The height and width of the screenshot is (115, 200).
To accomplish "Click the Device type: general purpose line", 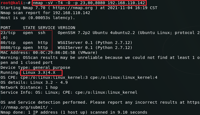I will tap(35, 67).
